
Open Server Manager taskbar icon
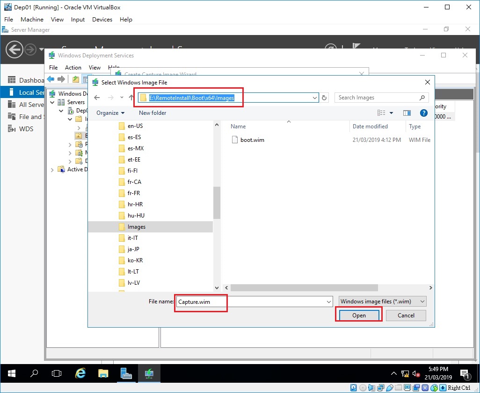(x=126, y=373)
